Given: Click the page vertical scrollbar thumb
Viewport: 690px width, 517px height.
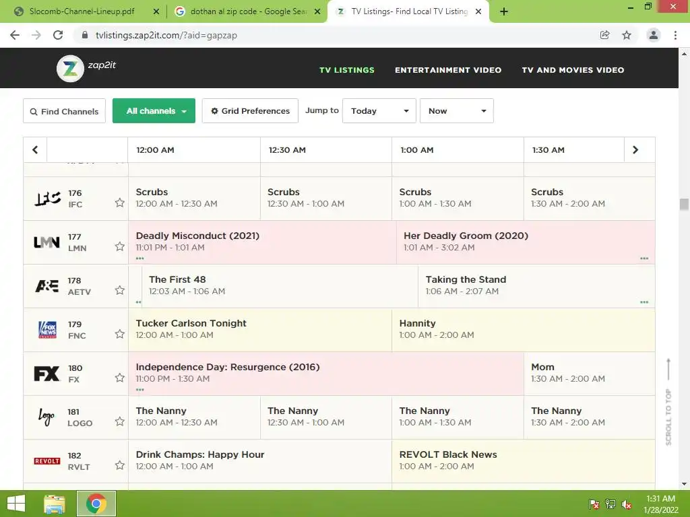Looking at the screenshot, I should tap(684, 205).
